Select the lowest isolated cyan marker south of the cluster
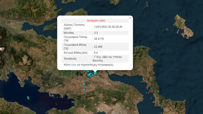 point(84,89)
